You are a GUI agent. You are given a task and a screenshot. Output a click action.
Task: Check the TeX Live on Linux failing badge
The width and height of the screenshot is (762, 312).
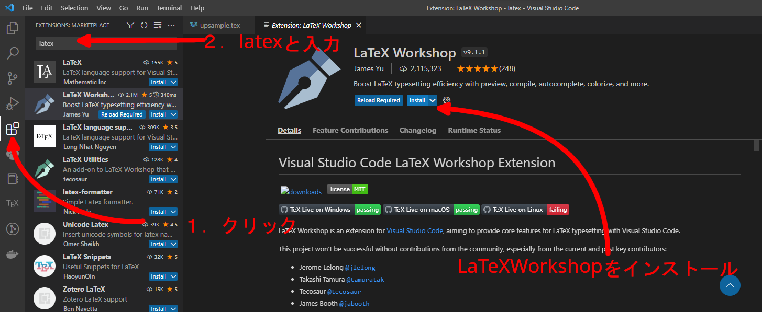[557, 209]
